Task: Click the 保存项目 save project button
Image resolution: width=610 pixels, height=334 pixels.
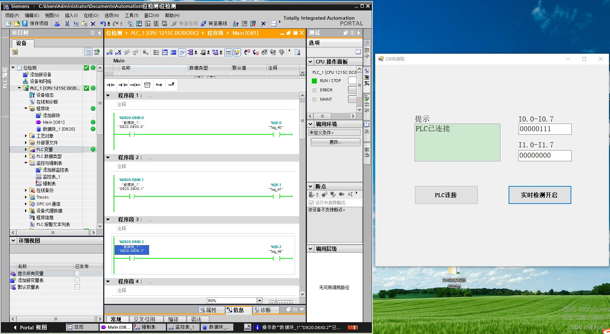Action: pyautogui.click(x=35, y=23)
